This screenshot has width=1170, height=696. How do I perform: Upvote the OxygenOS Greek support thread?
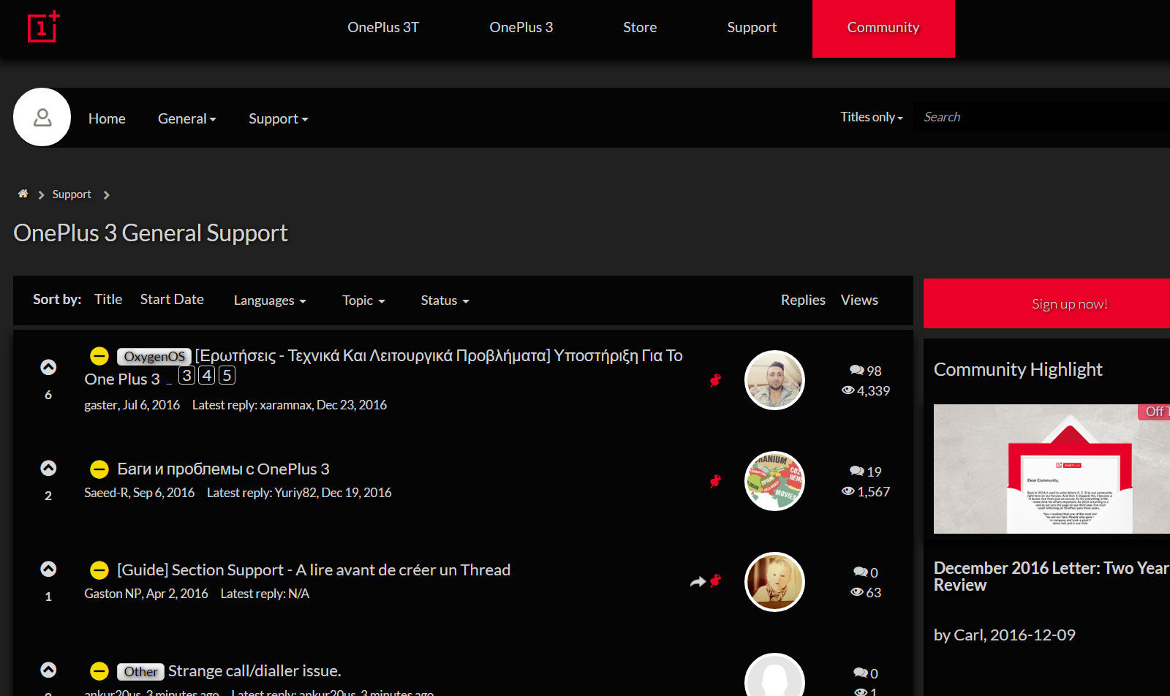tap(48, 367)
